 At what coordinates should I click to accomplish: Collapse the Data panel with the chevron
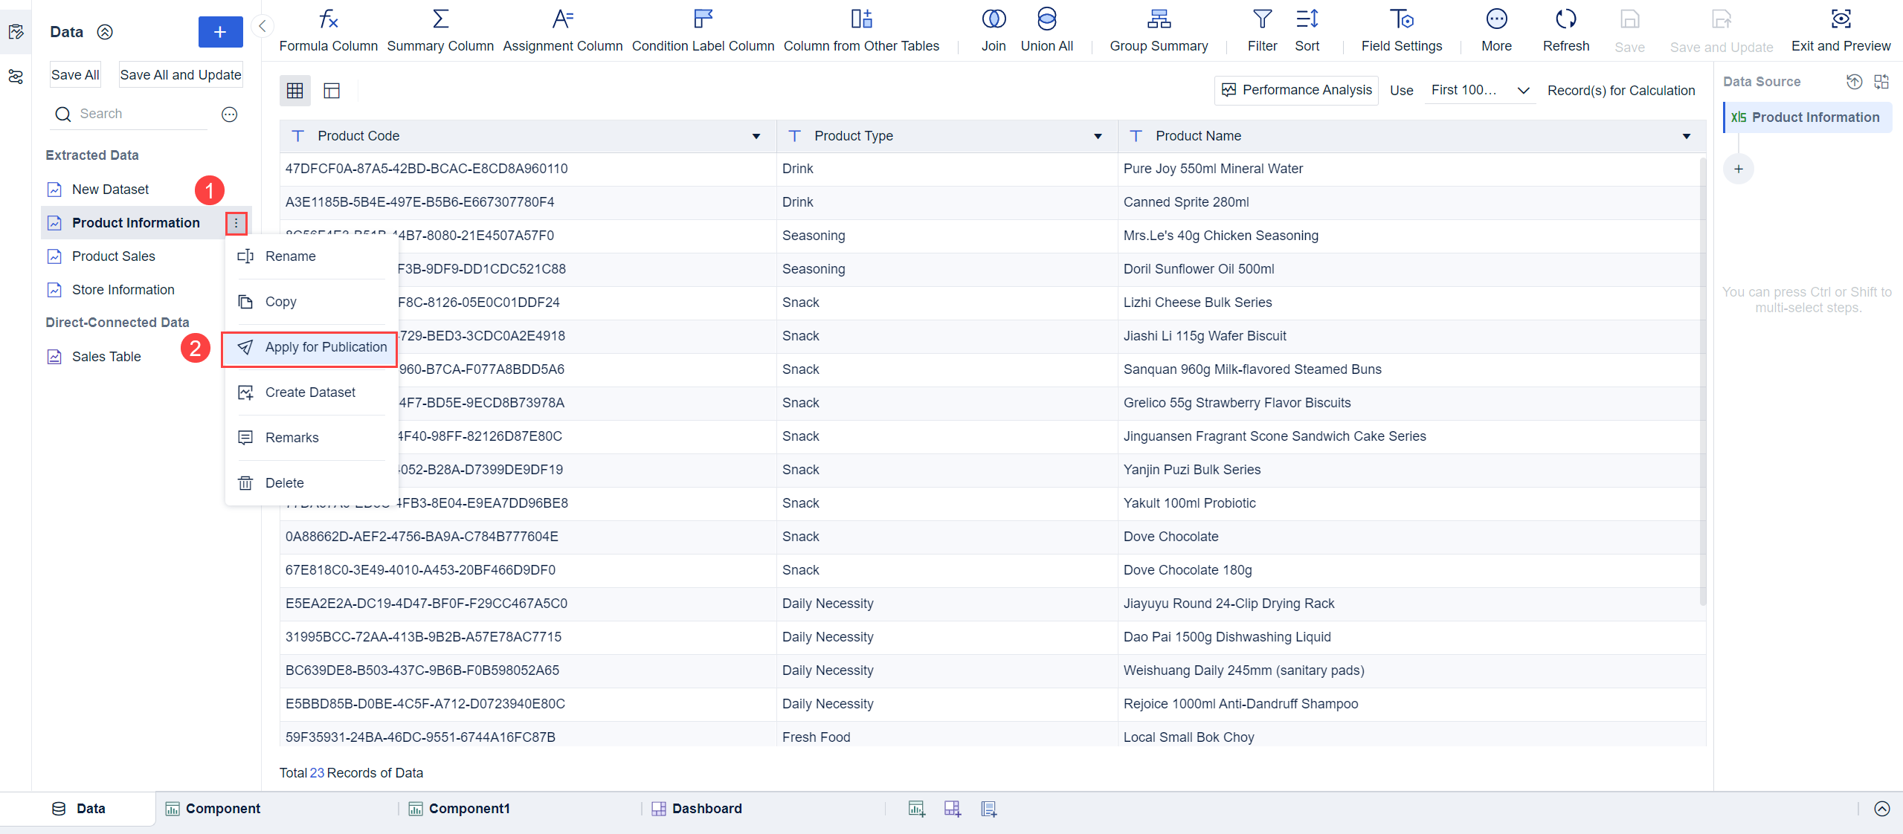point(262,25)
